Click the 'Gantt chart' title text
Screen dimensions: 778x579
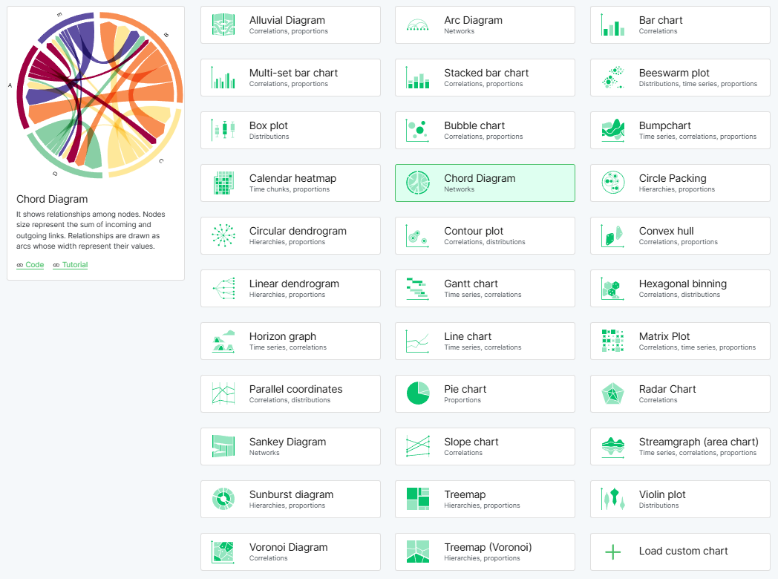[471, 284]
